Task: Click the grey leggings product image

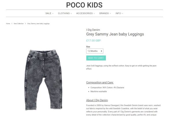Action: 43,79
